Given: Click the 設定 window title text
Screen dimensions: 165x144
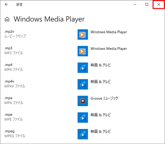Looking at the screenshot, I should 19,5.
